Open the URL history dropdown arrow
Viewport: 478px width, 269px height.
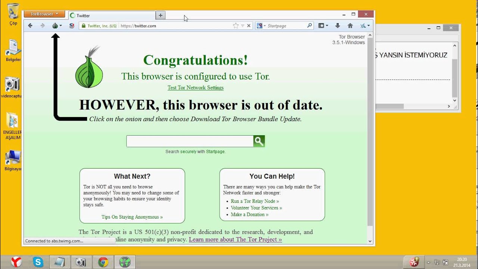[243, 26]
